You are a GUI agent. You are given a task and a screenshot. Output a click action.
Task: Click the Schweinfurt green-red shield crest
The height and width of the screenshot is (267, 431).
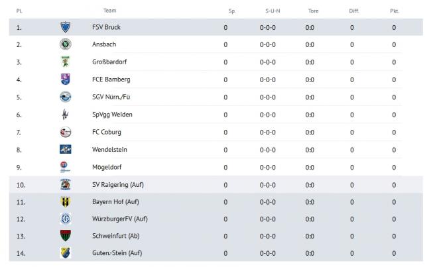point(66,236)
